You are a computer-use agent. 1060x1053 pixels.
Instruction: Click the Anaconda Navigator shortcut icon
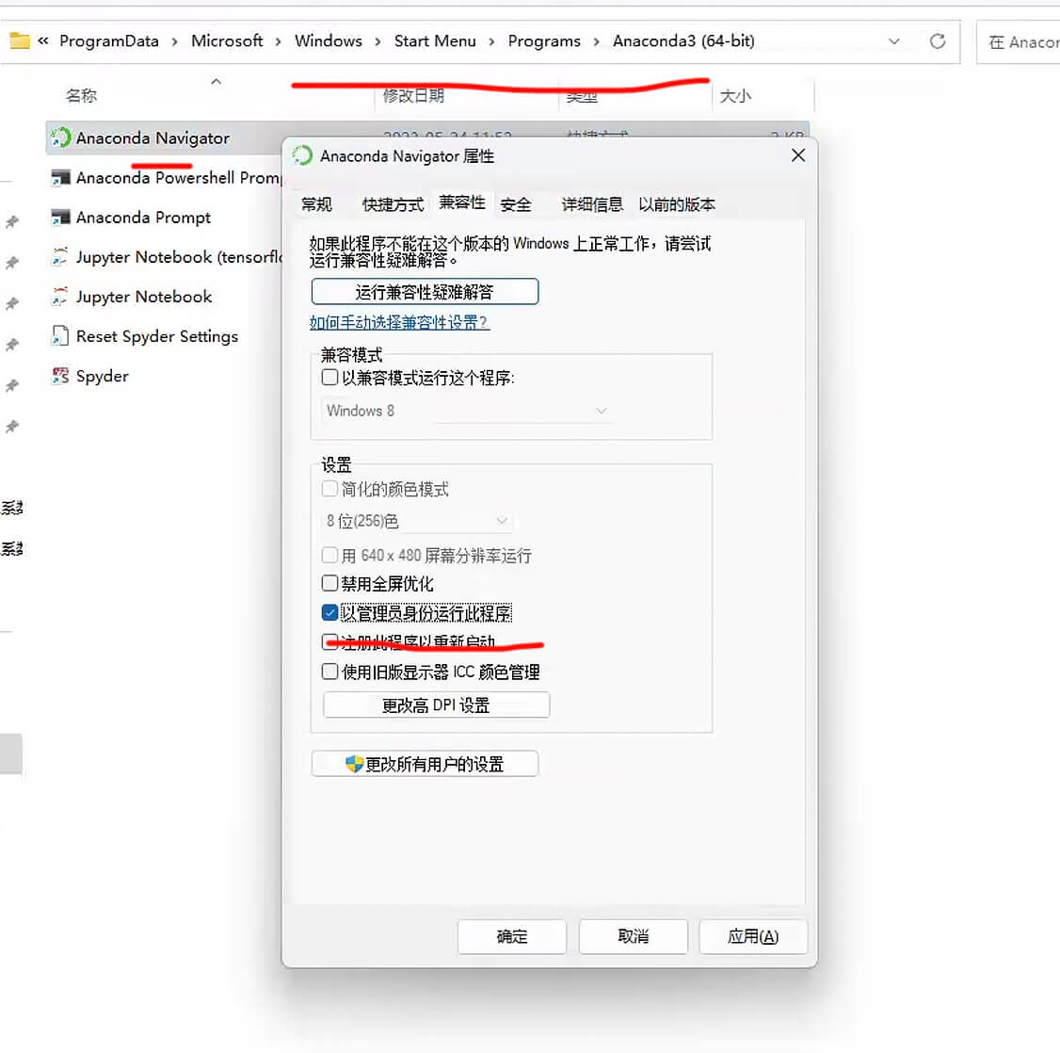tap(60, 138)
